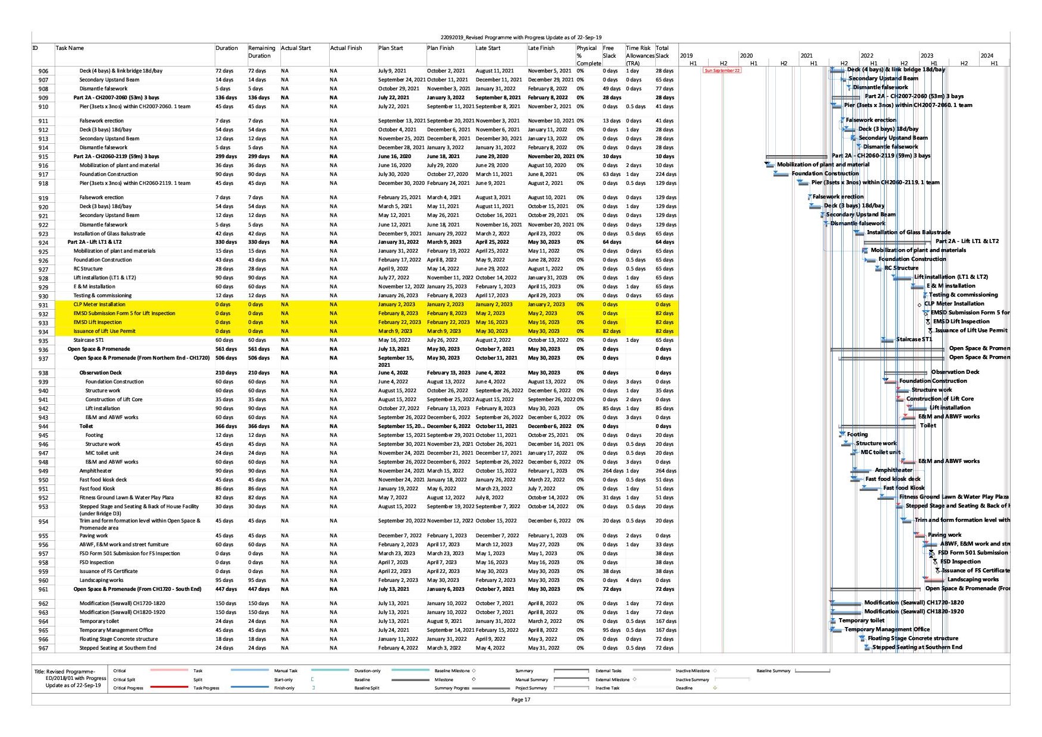Click the Free Slack column header
The image size is (1042, 737).
point(610,52)
